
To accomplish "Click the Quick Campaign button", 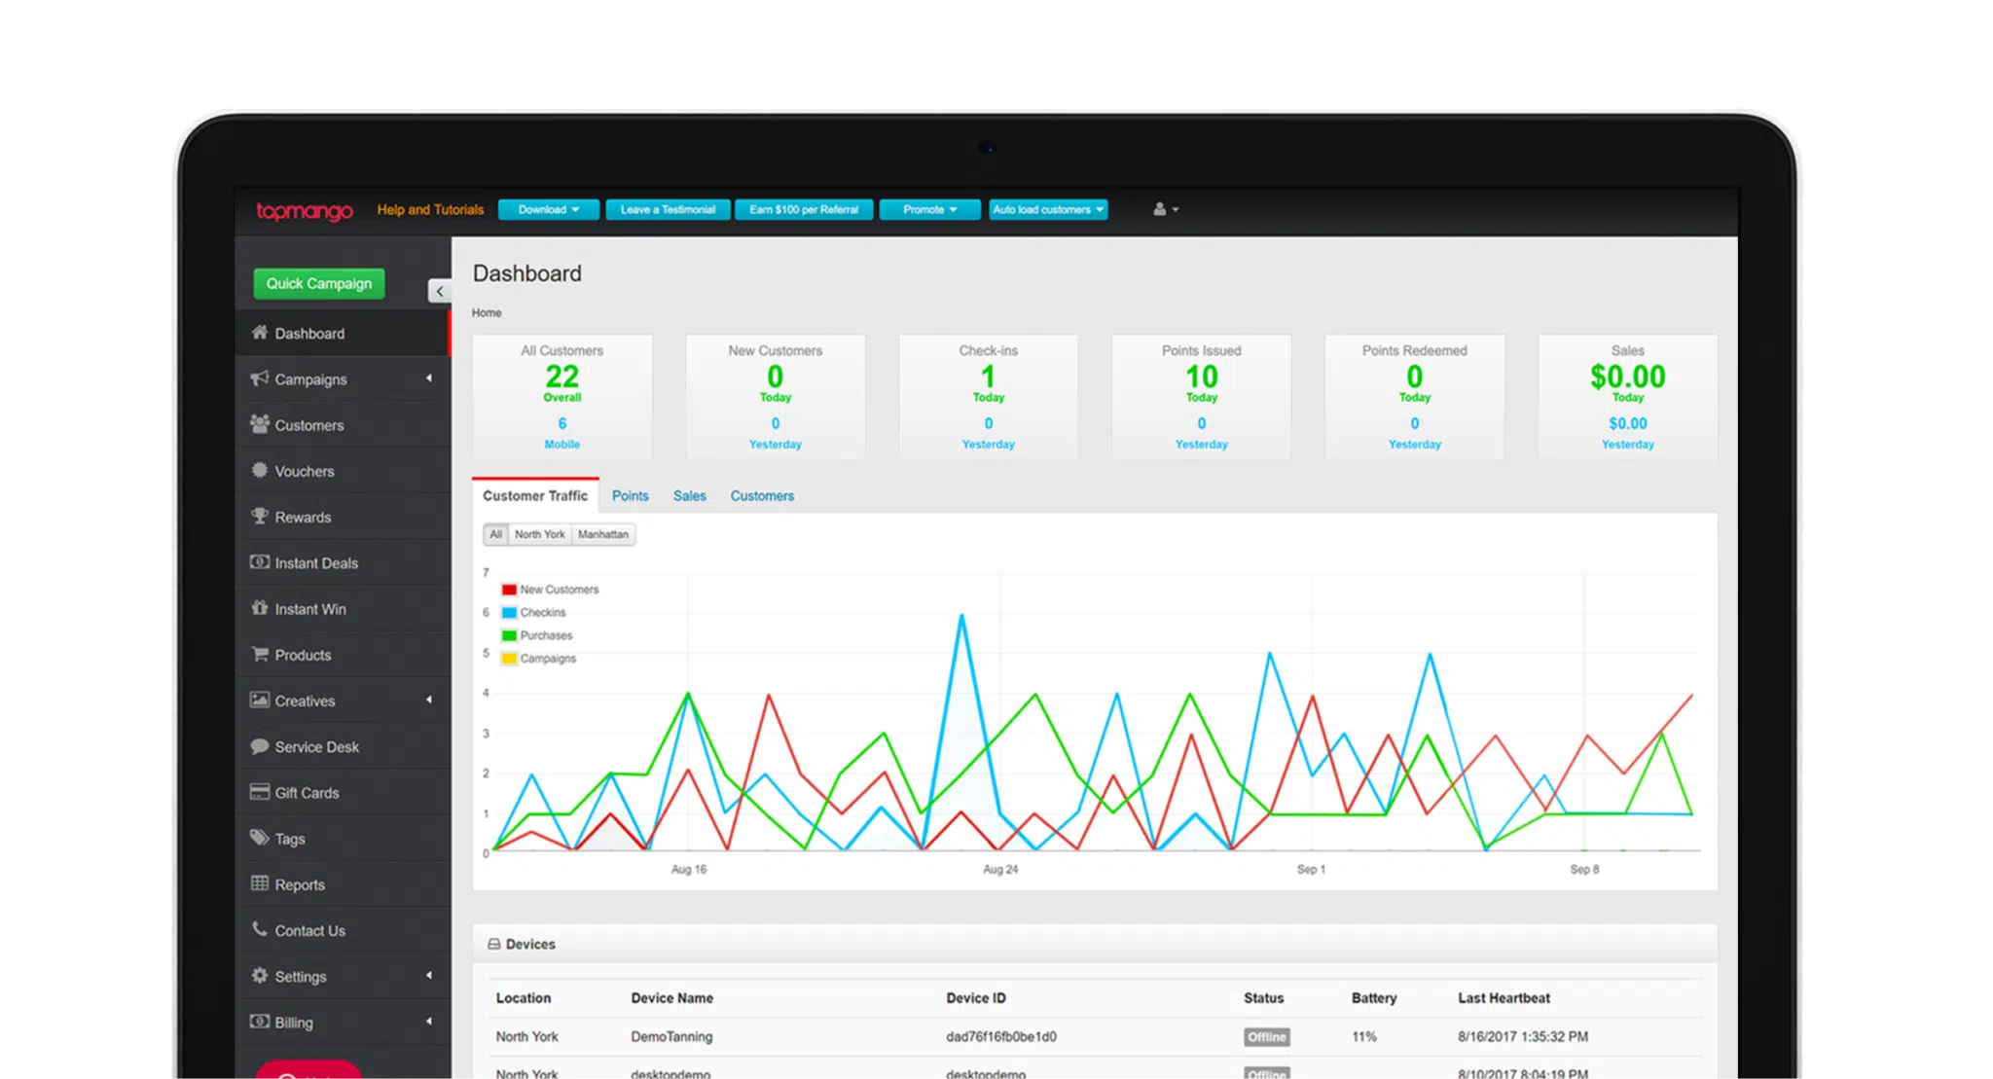I will click(319, 283).
